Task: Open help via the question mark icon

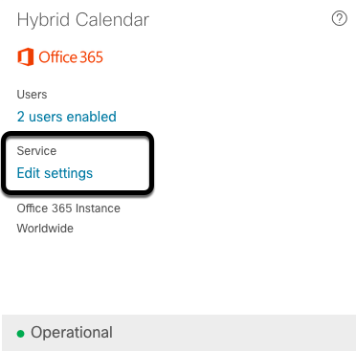Action: point(340,18)
